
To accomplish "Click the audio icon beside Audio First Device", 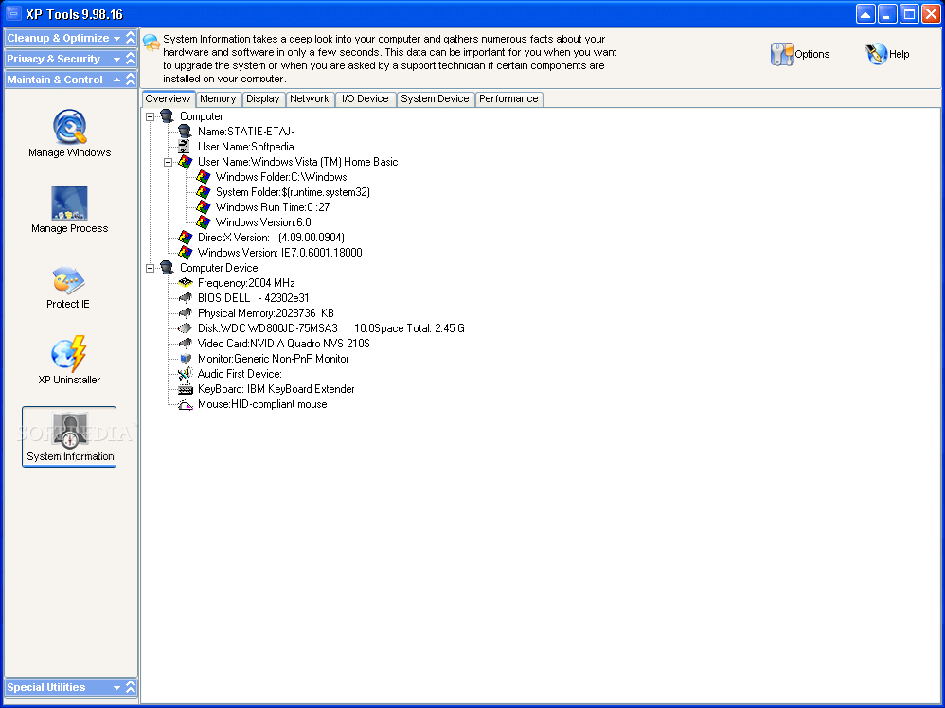I will (x=185, y=374).
